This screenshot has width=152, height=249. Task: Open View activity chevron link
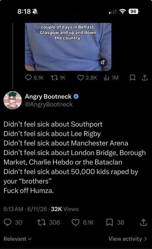[x=128, y=239]
